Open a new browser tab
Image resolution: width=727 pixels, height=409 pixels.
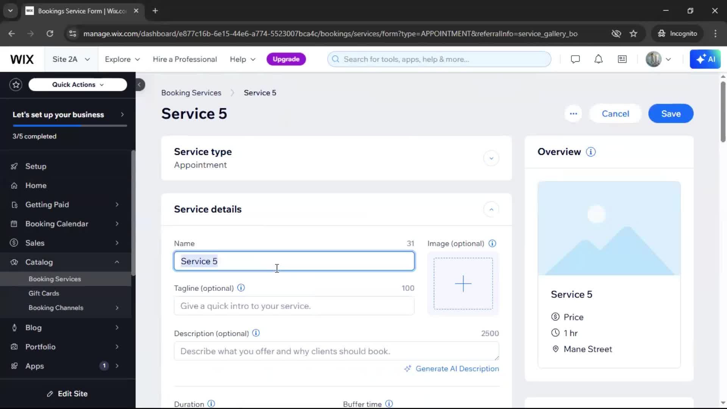tap(155, 11)
